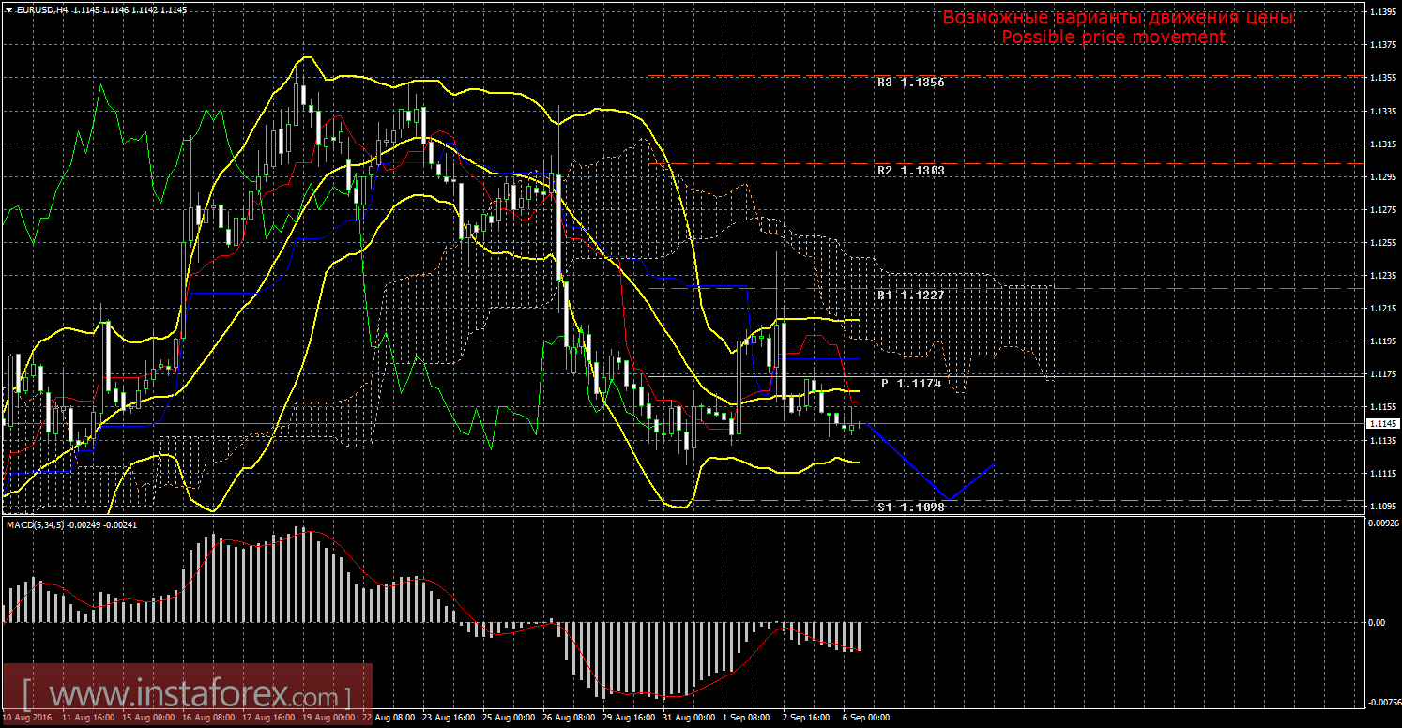The image size is (1402, 728).
Task: Click the 10 Aug 2016 date label
Action: tap(27, 718)
